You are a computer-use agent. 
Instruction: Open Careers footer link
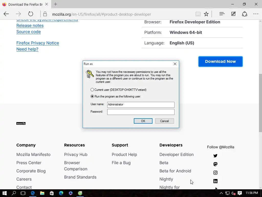[x=24, y=179]
